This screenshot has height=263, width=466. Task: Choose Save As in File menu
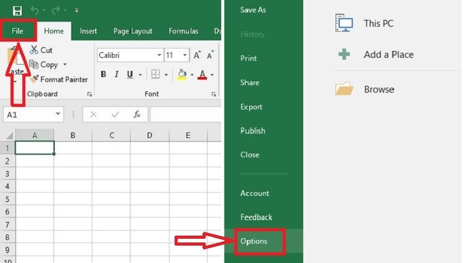253,10
